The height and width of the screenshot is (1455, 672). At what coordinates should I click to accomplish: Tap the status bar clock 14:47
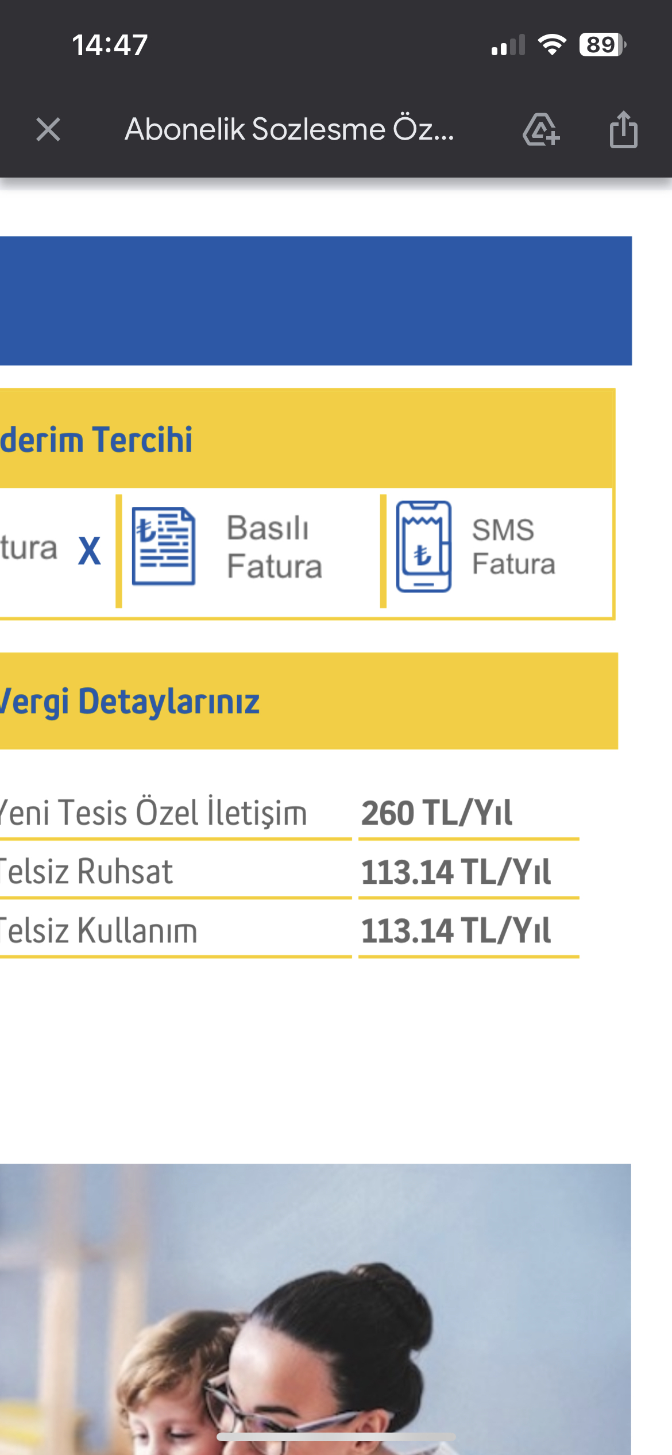tap(110, 45)
